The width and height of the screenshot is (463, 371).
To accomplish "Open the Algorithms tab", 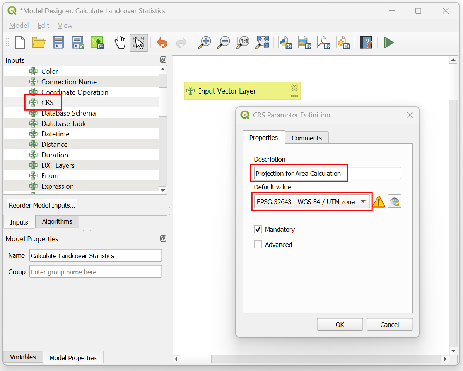I will click(x=57, y=221).
